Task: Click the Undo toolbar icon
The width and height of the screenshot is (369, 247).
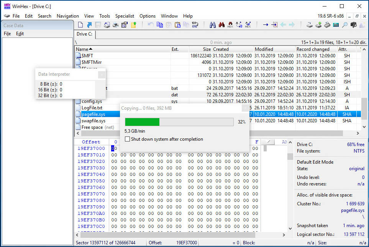Action: [x=151, y=24]
